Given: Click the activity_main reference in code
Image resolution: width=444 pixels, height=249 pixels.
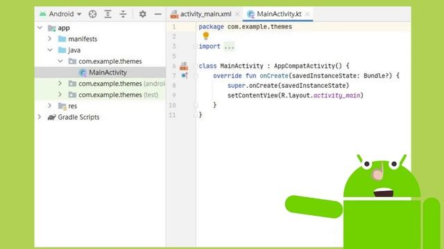Looking at the screenshot, I should click(x=337, y=95).
